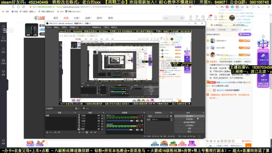The width and height of the screenshot is (272, 153).
Task: Expand the 分类 category dropdown
Action: coord(77,18)
